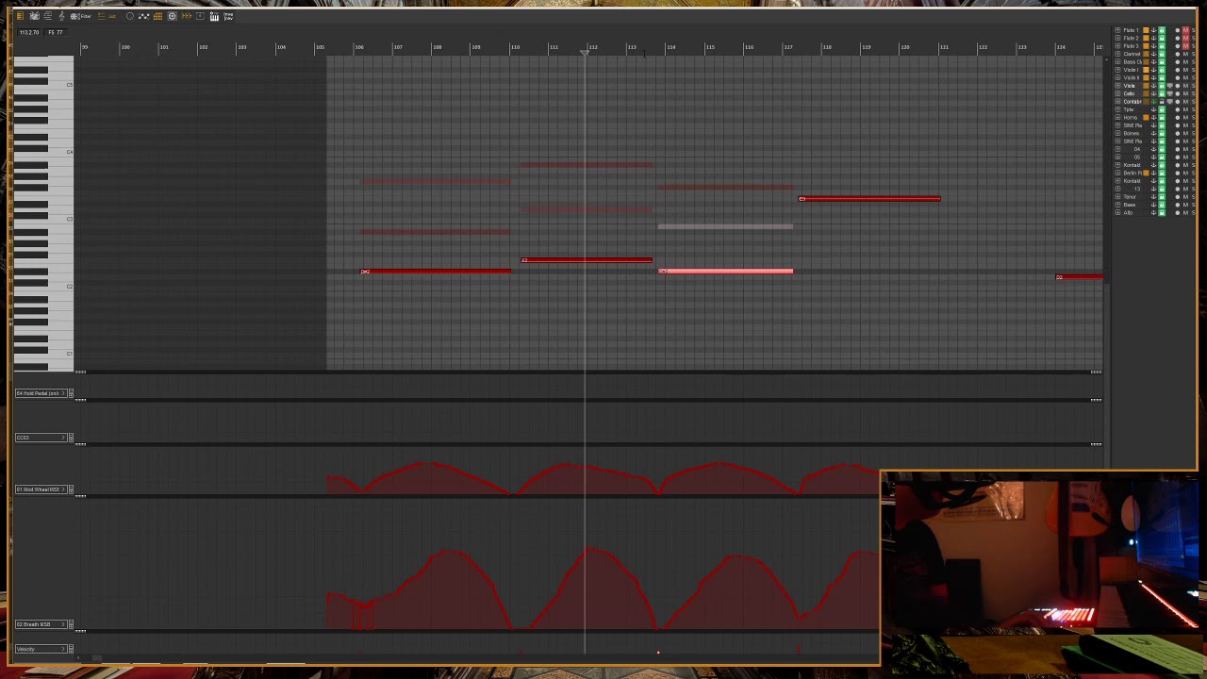Mute the Cello track
The width and height of the screenshot is (1207, 679).
(x=1185, y=94)
